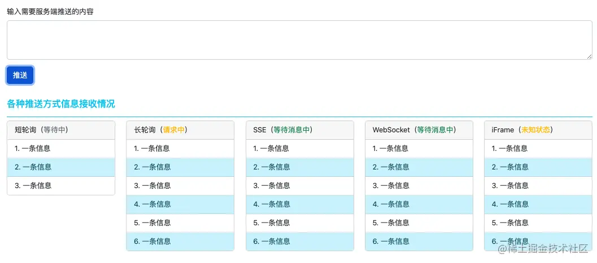Click the 各种推送方式信息接收情况 heading
The width and height of the screenshot is (597, 263).
[x=61, y=104]
